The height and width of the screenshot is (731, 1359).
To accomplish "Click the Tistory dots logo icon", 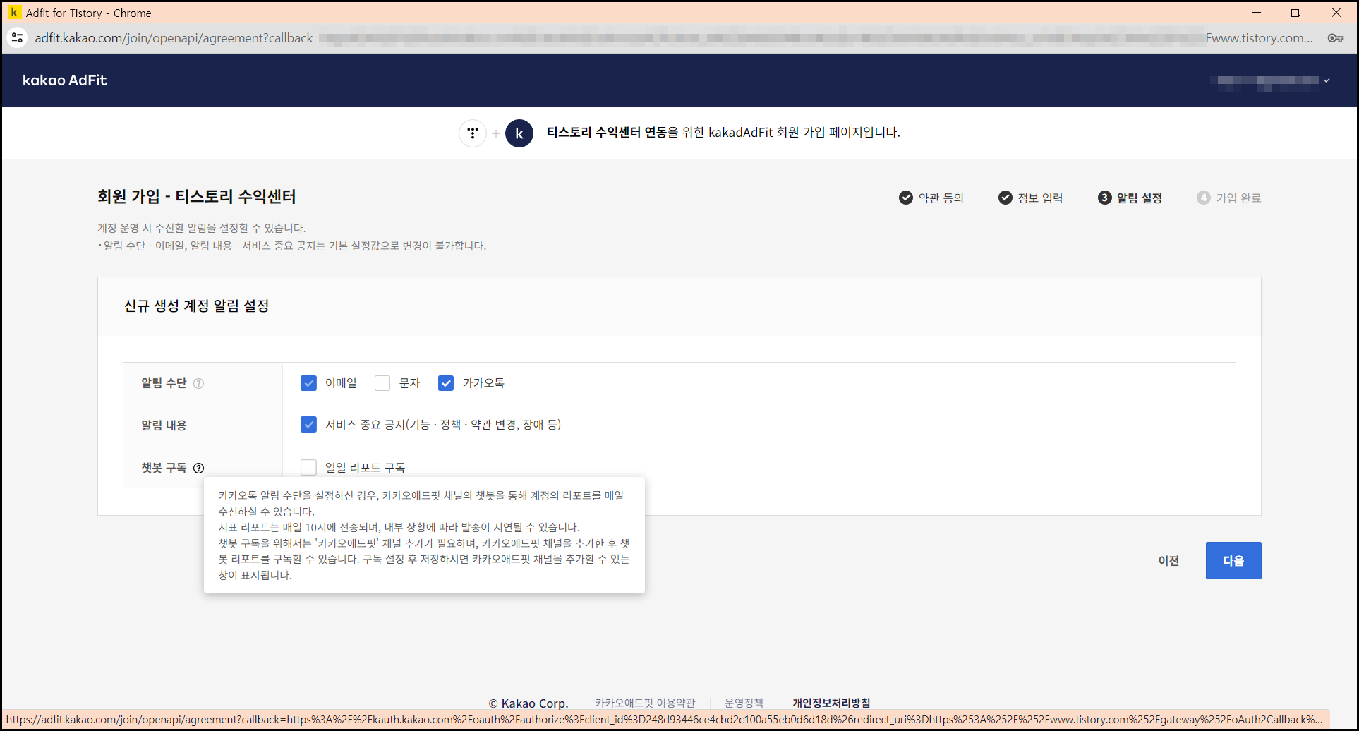I will (x=473, y=133).
